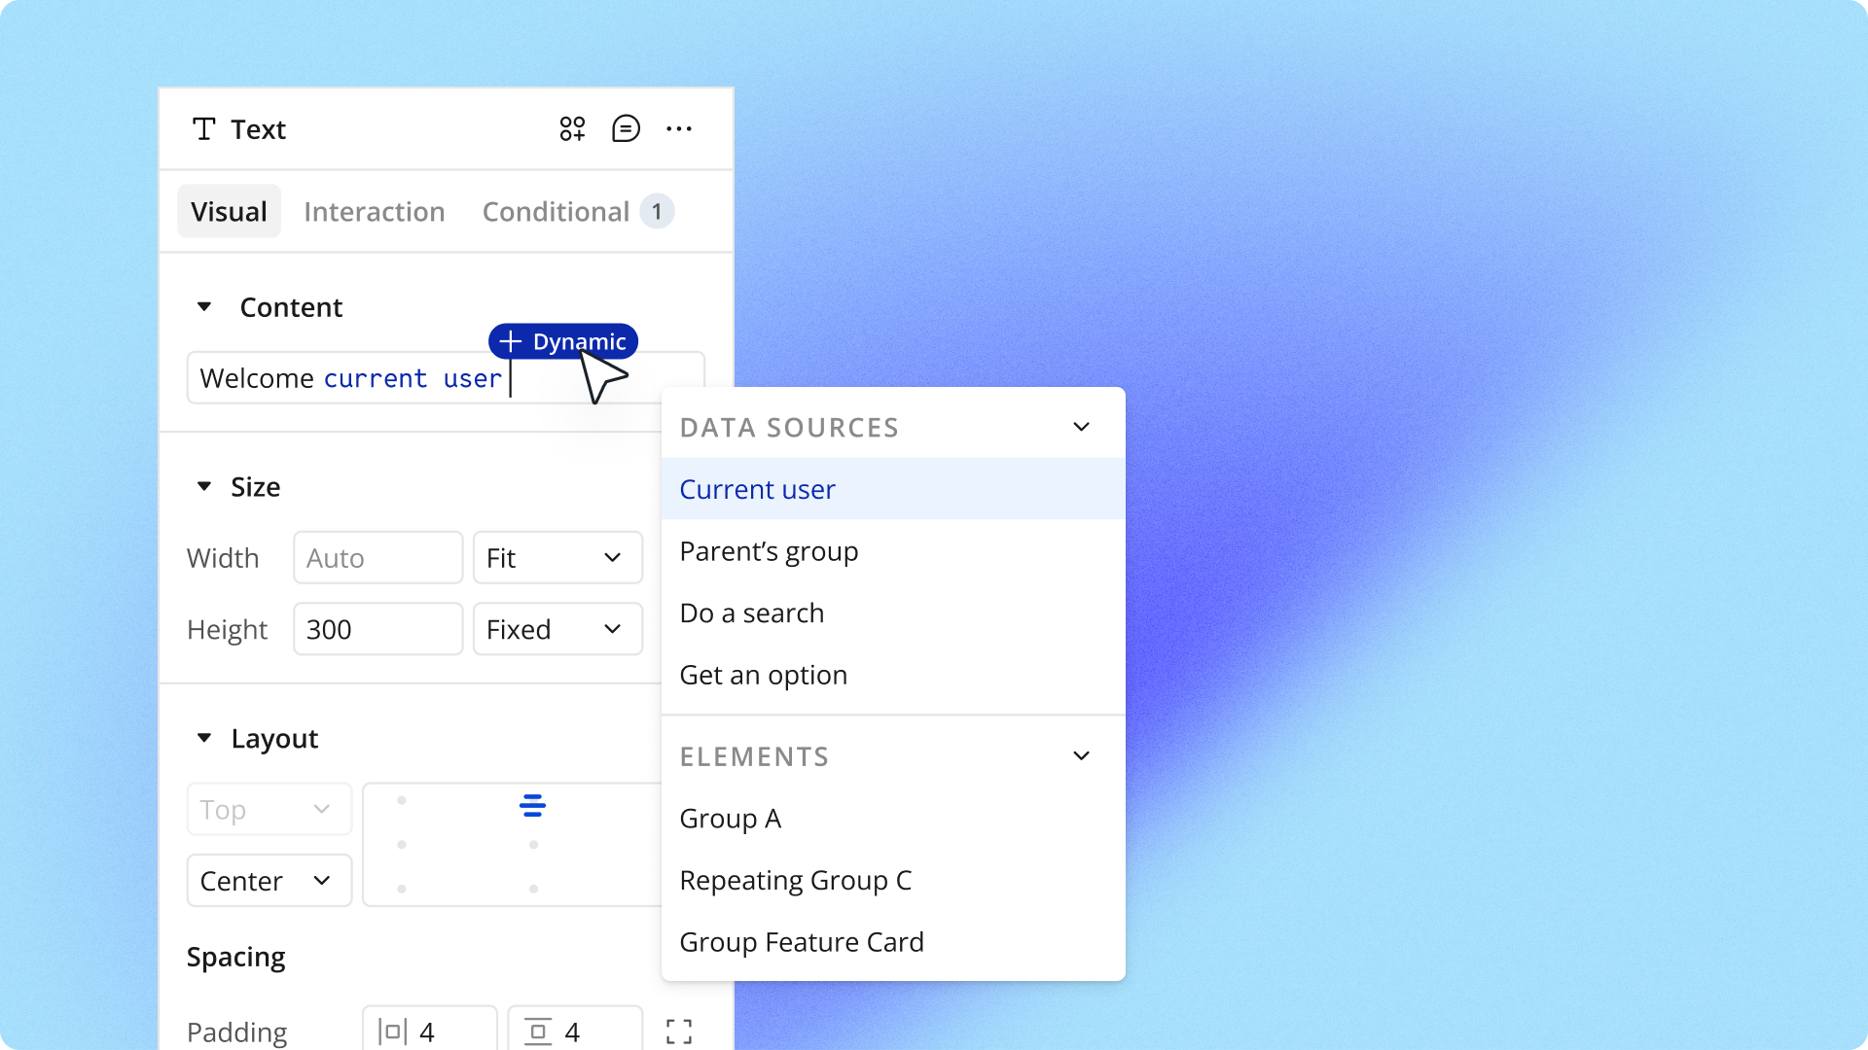Switch to the Interaction tab
The width and height of the screenshot is (1868, 1050).
point(374,212)
